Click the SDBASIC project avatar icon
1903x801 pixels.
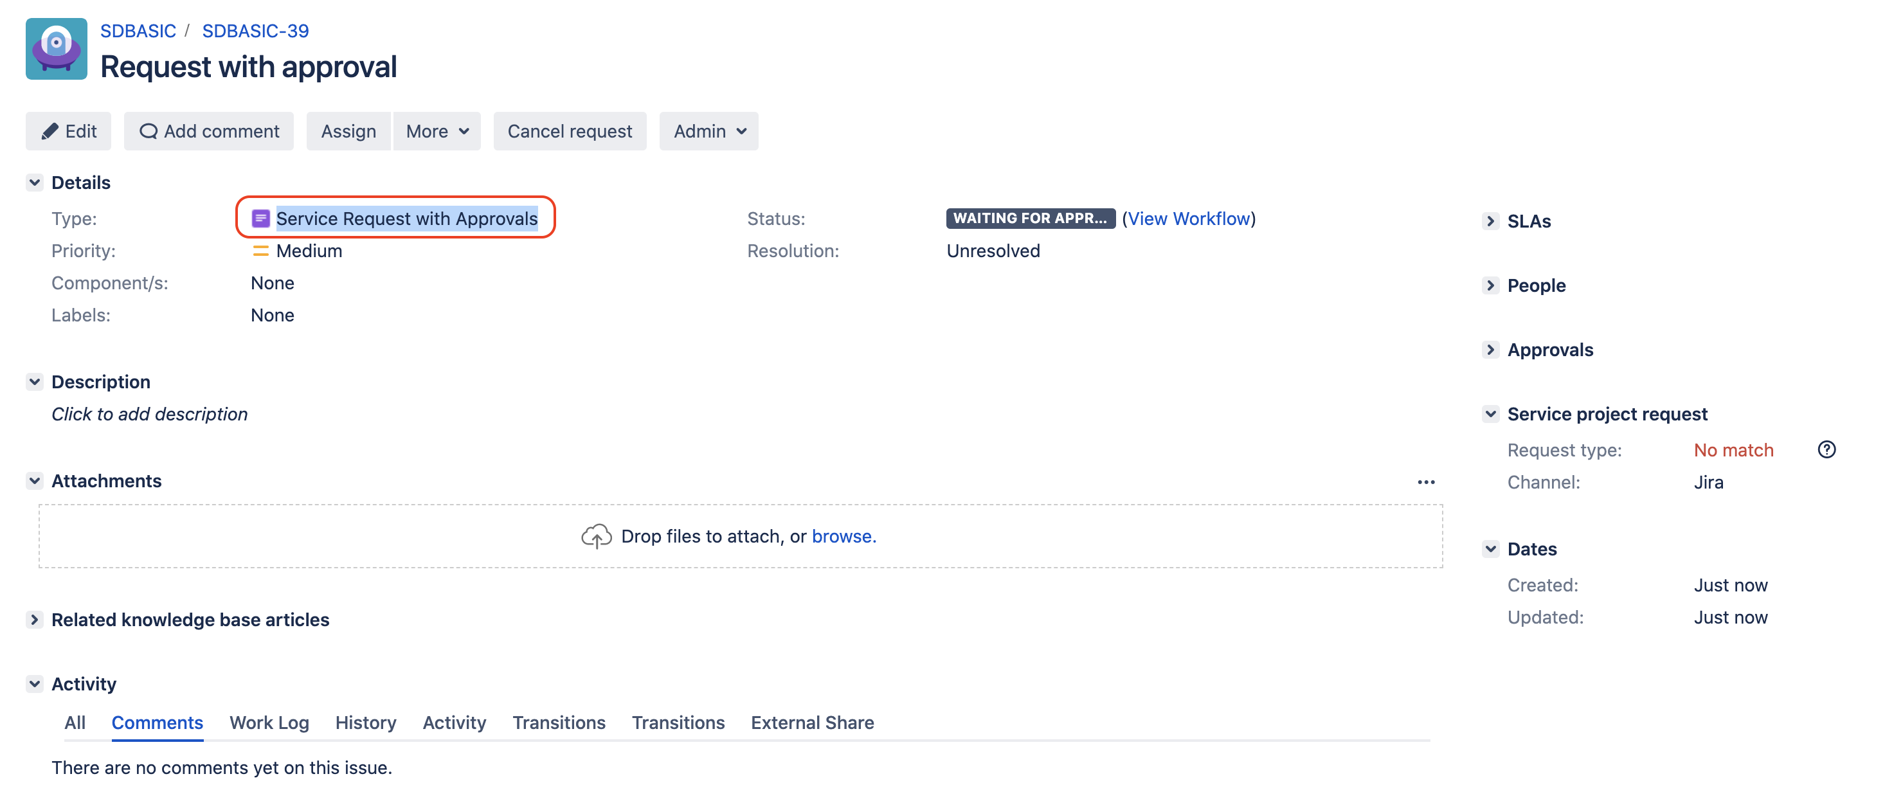coord(56,49)
